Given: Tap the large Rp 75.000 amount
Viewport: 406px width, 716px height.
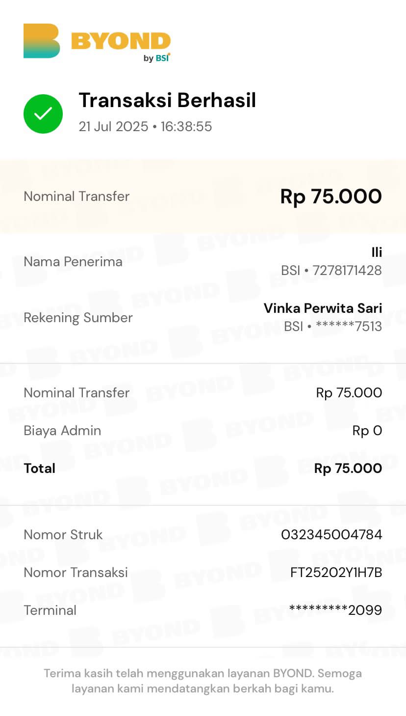Looking at the screenshot, I should 330,196.
